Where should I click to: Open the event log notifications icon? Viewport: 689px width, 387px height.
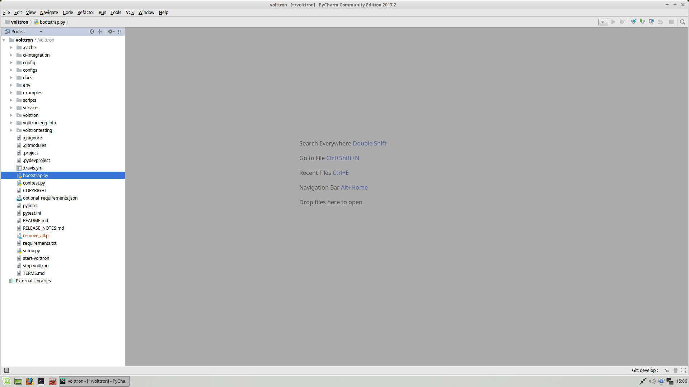684,371
